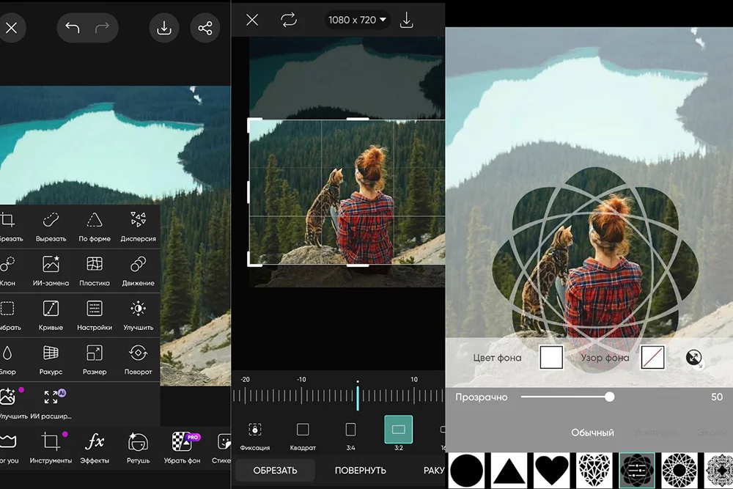
Task: Select the Квадрат square crop ratio
Action: coord(303,434)
